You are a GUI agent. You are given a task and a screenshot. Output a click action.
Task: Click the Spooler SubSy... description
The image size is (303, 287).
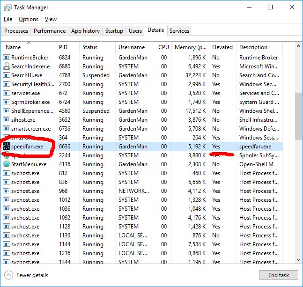259,155
